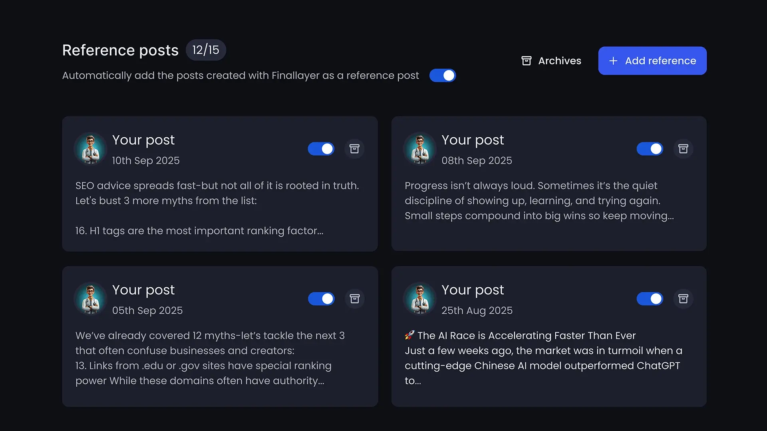This screenshot has height=431, width=767.
Task: Click the rocket emoji in AI Race post
Action: (409, 335)
